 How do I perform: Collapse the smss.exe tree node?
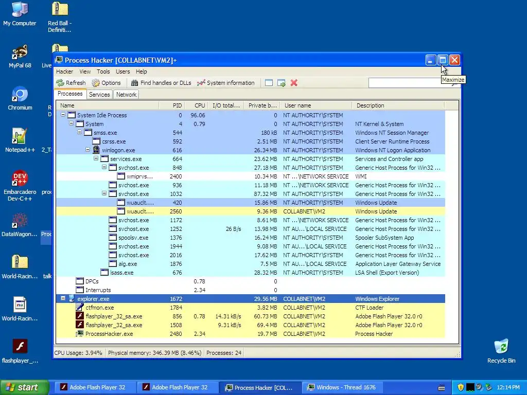point(79,132)
